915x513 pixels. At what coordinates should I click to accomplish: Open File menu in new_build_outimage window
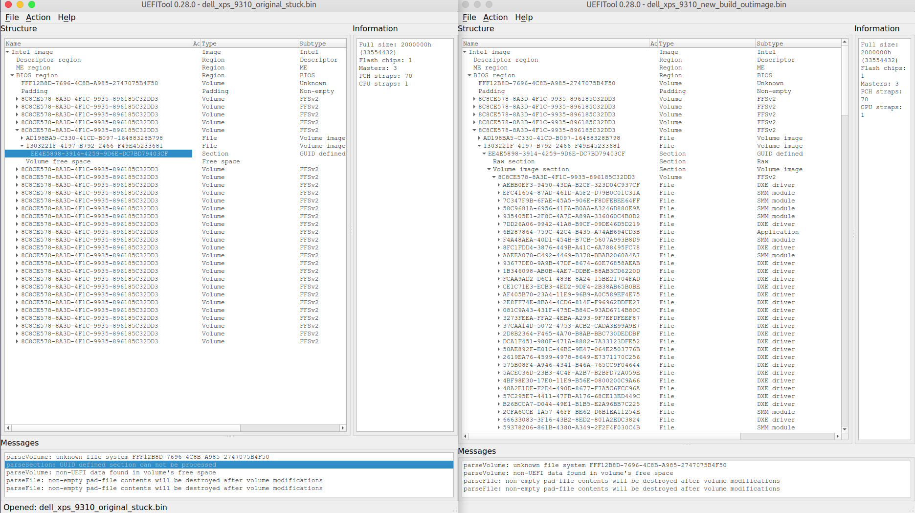pyautogui.click(x=469, y=17)
